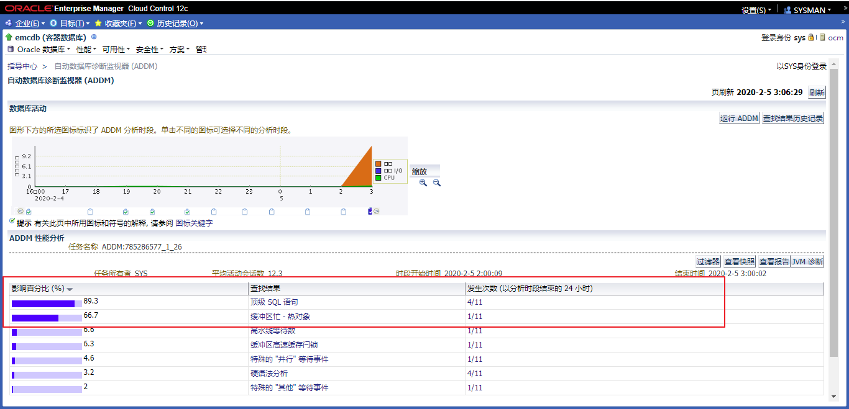Click the info icon beside emcdb

(94, 37)
